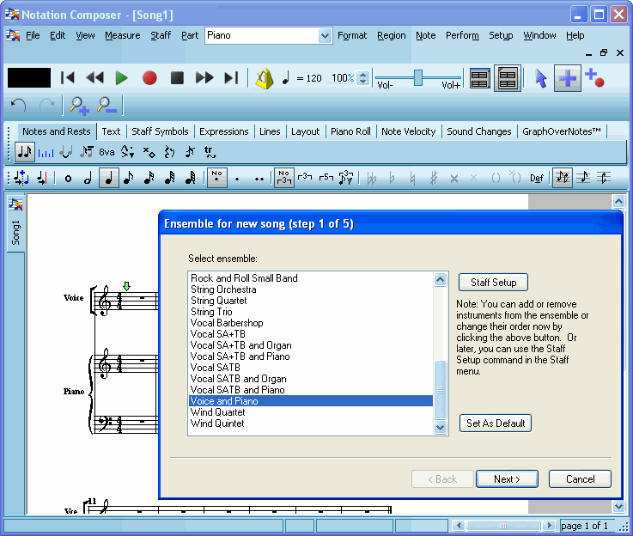Image resolution: width=633 pixels, height=536 pixels.
Task: Select the arrow pointer tool
Action: 540,78
